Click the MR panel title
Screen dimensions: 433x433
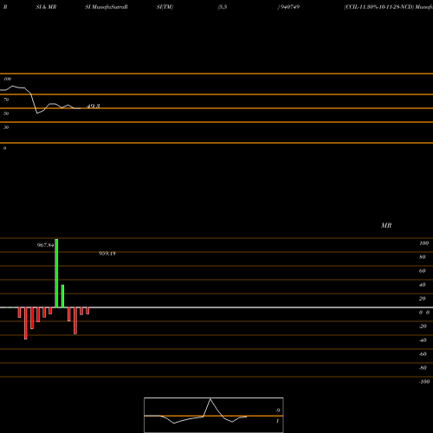click(386, 225)
